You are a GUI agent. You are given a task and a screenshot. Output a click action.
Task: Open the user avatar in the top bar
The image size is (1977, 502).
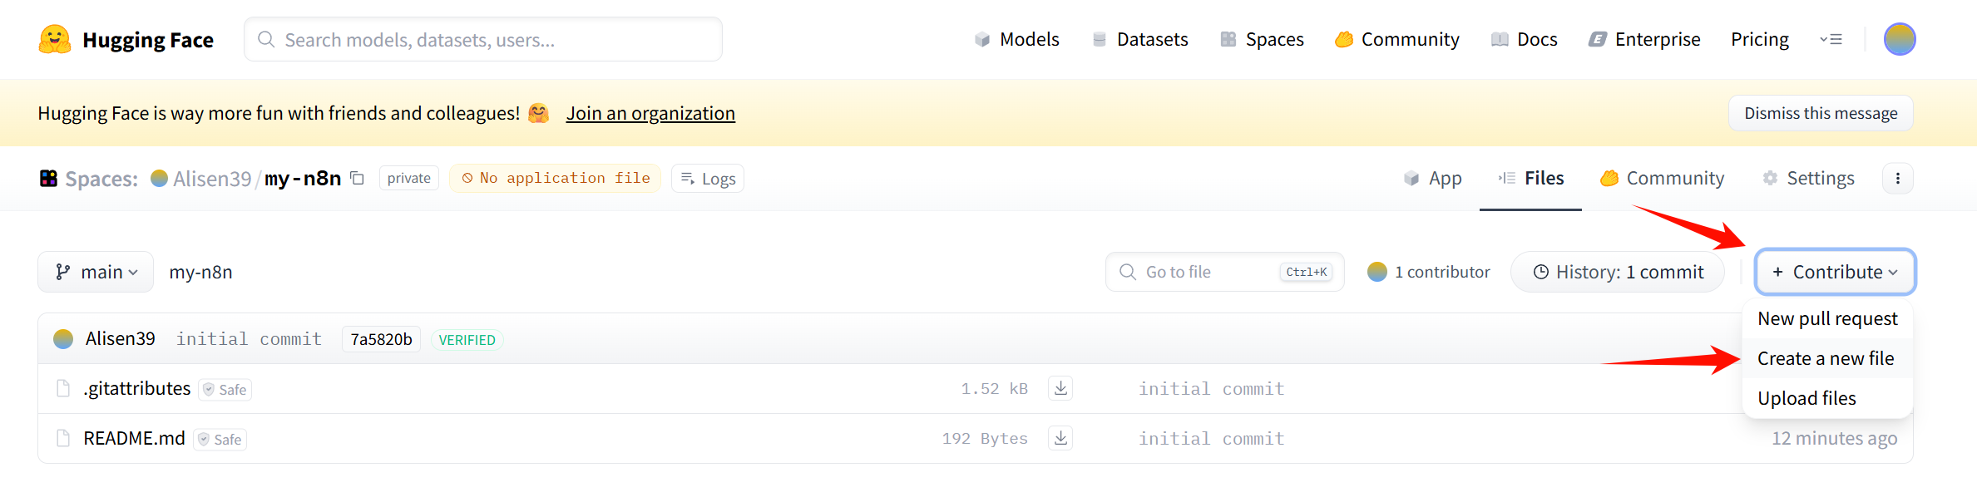pos(1900,39)
